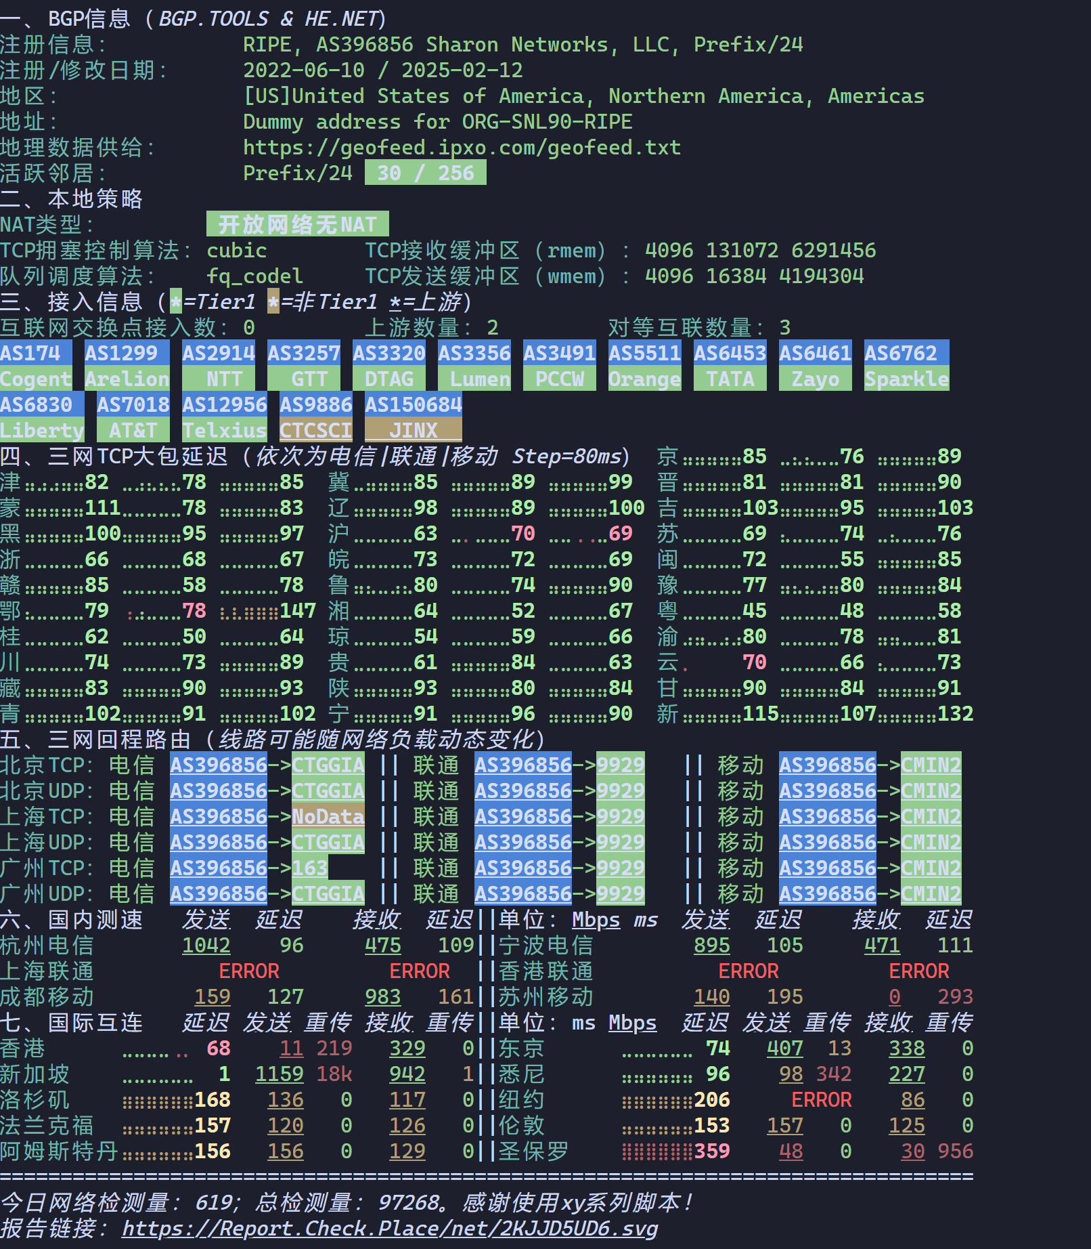Screen dimensions: 1091x1249
Task: Click 杭州电信 receive speed '475'
Action: 383,946
